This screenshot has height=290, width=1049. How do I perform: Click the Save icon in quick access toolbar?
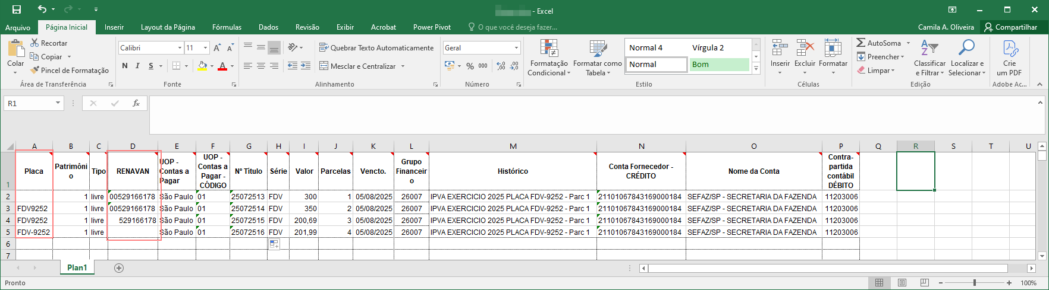(17, 9)
